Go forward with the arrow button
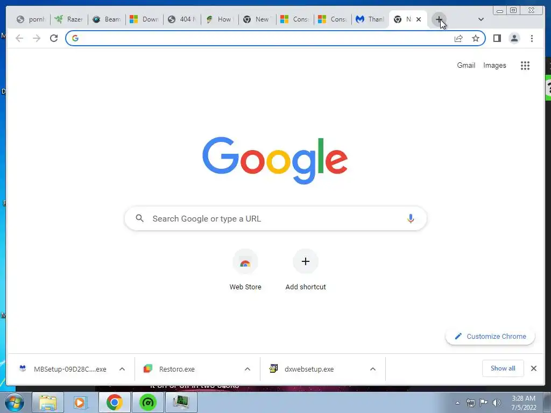The image size is (551, 413). [x=37, y=38]
